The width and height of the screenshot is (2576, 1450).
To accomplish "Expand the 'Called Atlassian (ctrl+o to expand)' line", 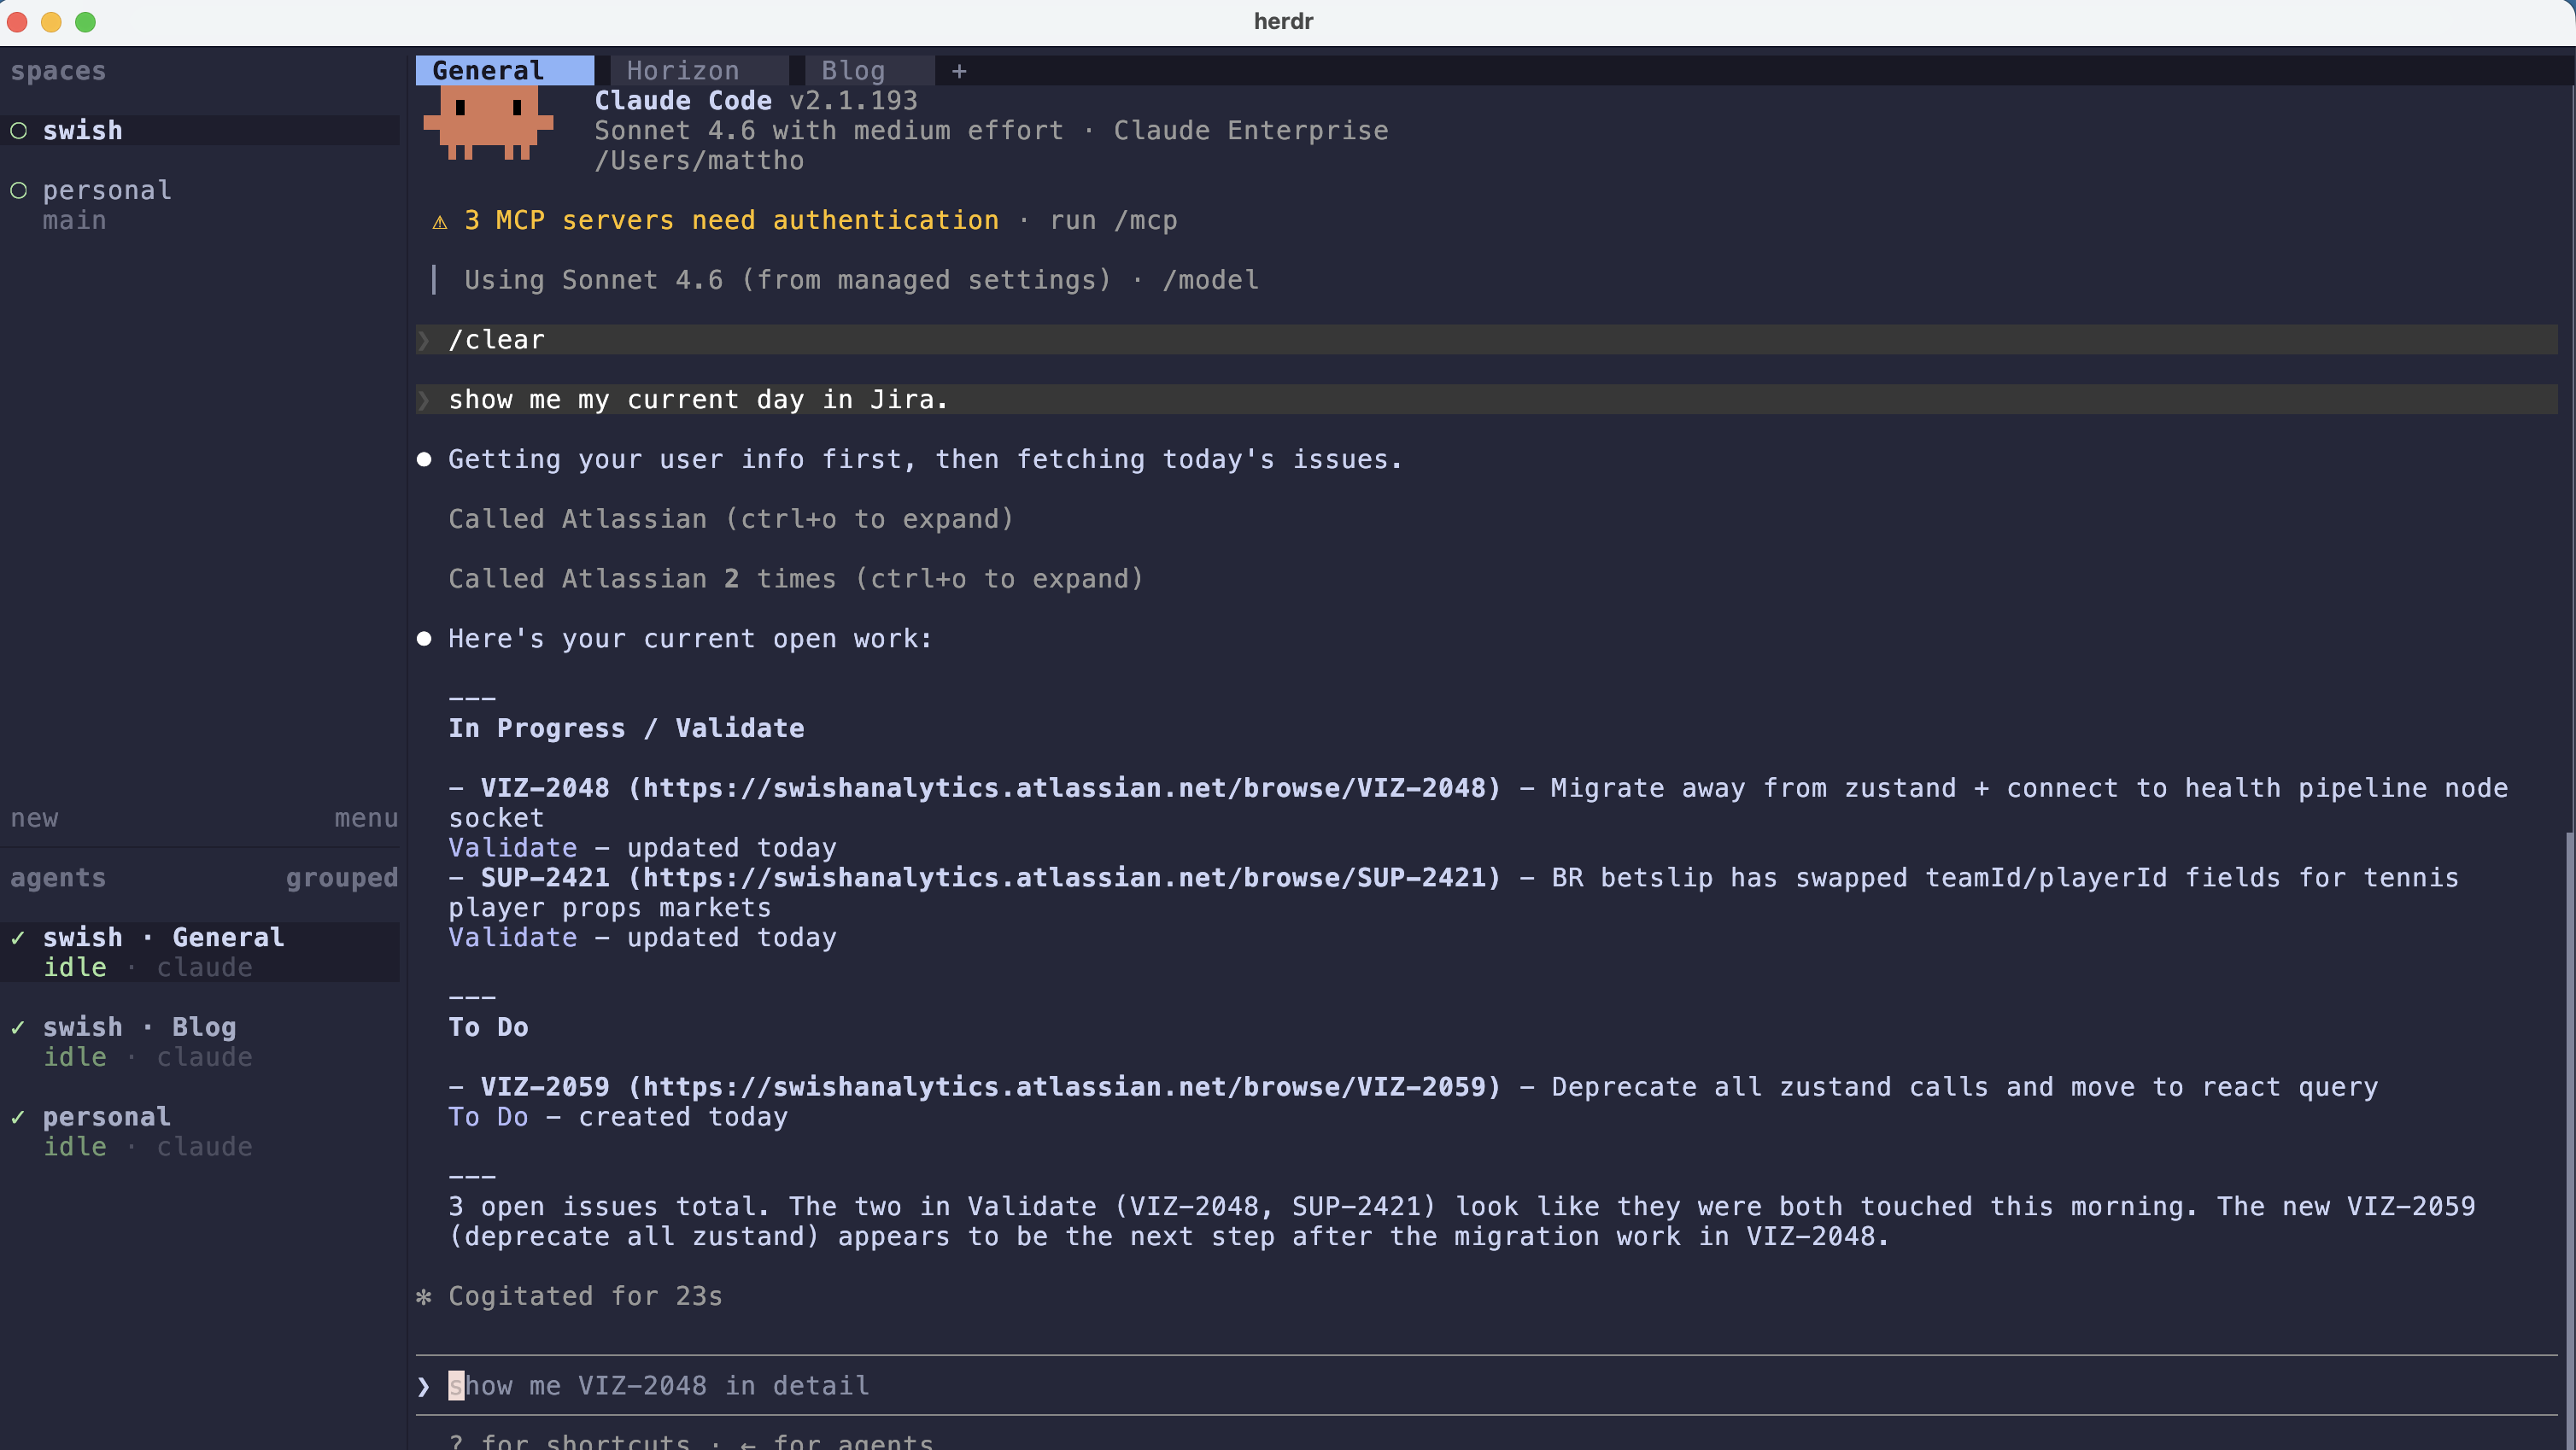I will 731,519.
